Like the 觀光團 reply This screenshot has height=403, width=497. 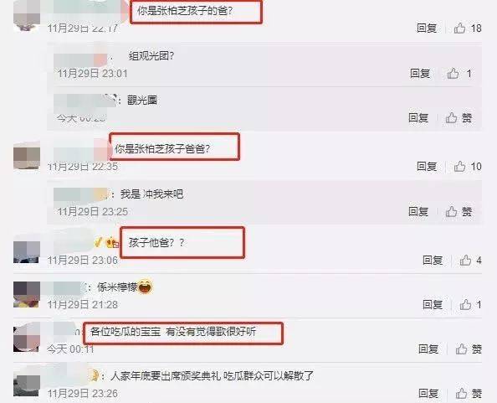pyautogui.click(x=451, y=118)
